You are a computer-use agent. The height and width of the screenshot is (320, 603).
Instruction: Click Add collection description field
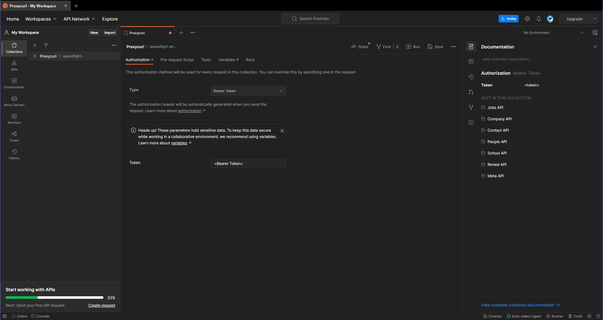point(507,59)
